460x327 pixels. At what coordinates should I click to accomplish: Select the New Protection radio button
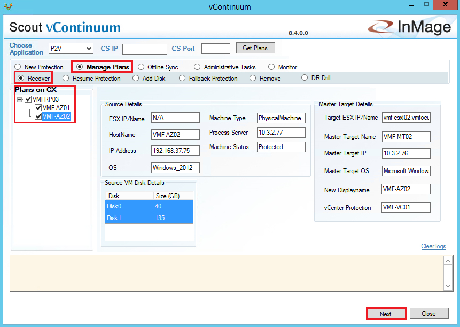coord(18,67)
